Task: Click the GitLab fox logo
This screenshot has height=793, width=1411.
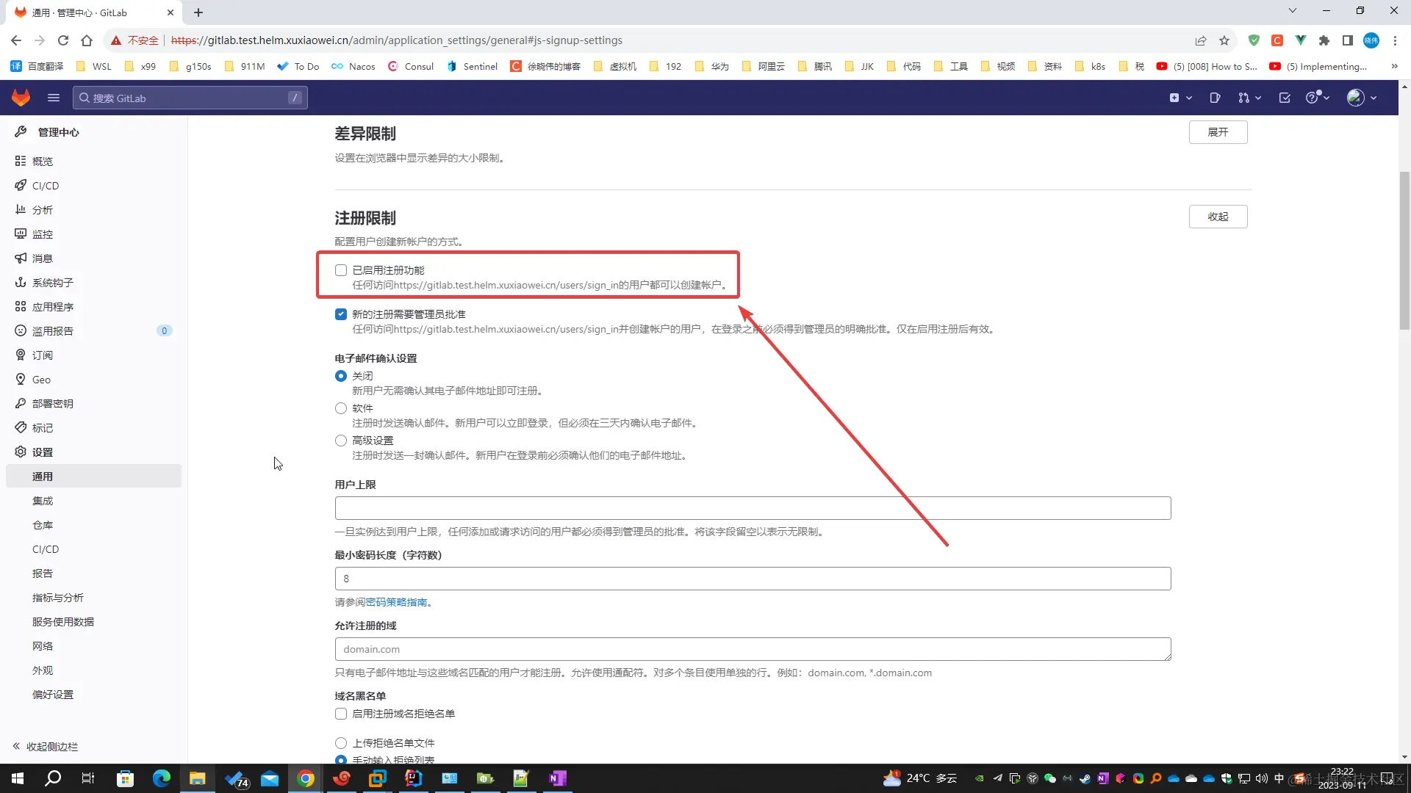Action: click(21, 98)
